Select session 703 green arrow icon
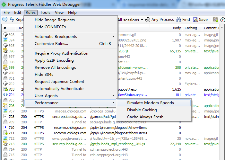The height and width of the screenshot is (160, 225). pyautogui.click(x=5, y=89)
